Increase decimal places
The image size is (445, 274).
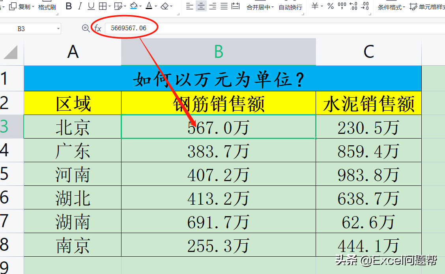[x=353, y=6]
